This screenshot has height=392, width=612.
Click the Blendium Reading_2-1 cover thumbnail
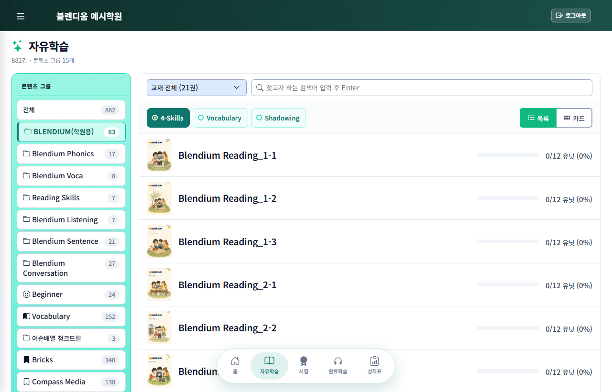[x=159, y=285]
